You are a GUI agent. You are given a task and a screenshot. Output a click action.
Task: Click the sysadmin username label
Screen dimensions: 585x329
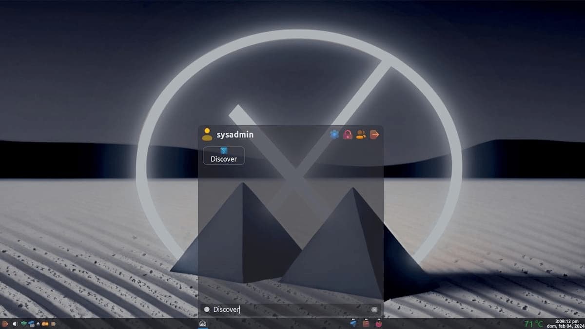(235, 135)
